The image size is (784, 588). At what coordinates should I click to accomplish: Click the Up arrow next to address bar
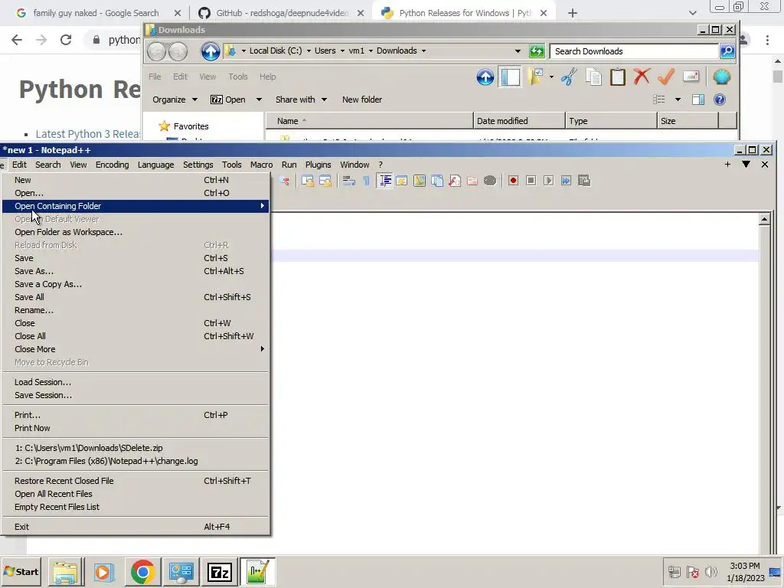pyautogui.click(x=211, y=51)
